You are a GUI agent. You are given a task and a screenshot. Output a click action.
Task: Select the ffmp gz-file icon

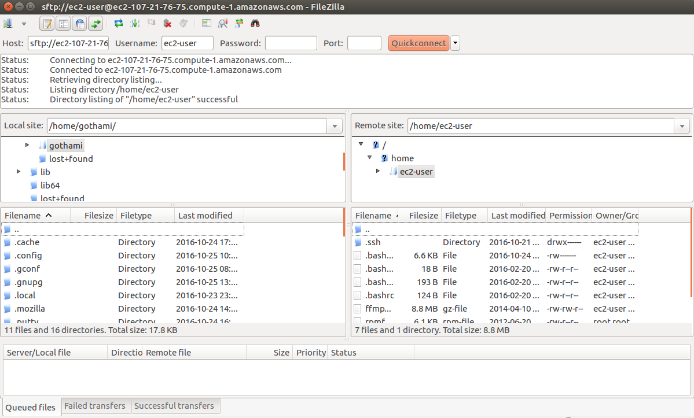(x=358, y=309)
